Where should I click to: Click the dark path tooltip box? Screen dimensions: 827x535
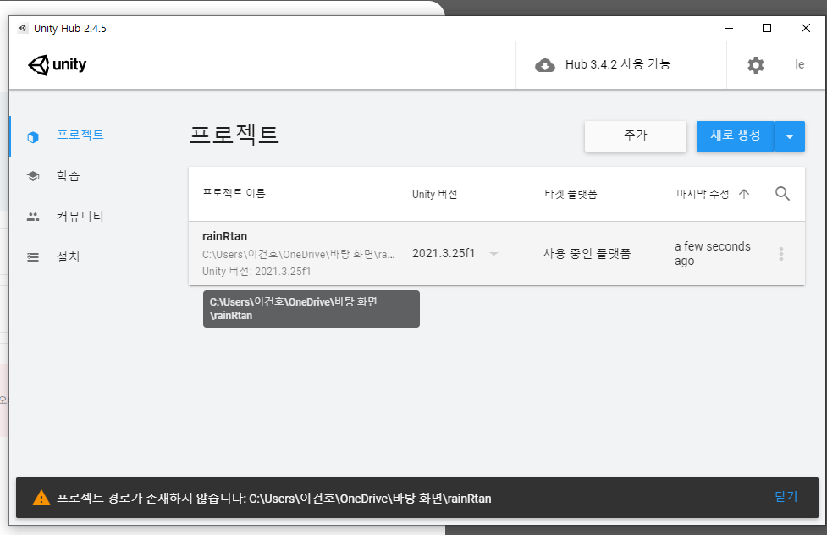312,309
